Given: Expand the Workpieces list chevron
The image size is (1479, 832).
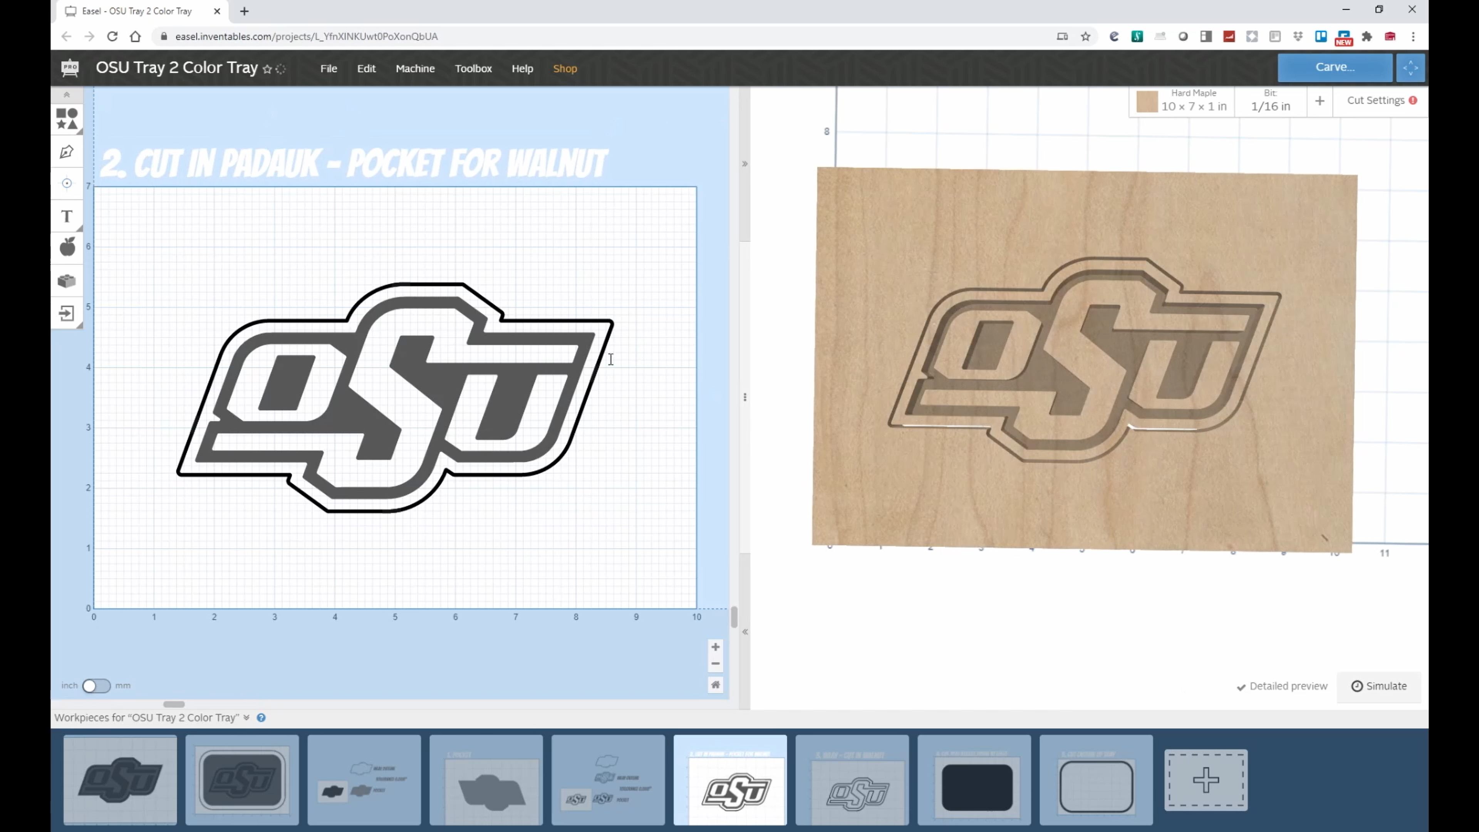Looking at the screenshot, I should tap(246, 717).
